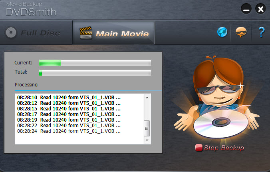The height and width of the screenshot is (172, 270).
Task: Select the 08:28:10 log entry
Action: (69, 98)
